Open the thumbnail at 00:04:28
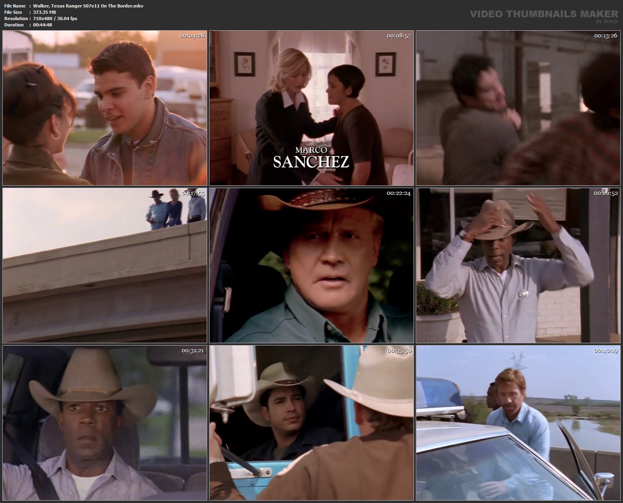 (x=105, y=108)
